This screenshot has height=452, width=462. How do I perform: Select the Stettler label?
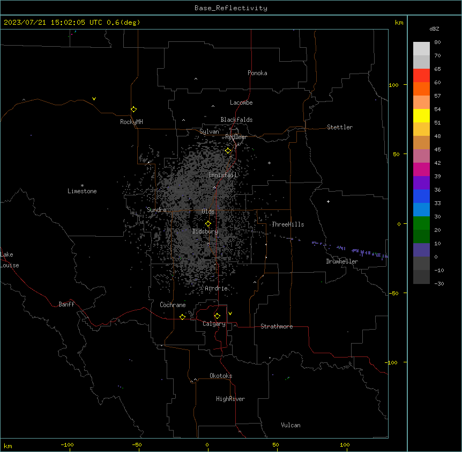tap(339, 127)
